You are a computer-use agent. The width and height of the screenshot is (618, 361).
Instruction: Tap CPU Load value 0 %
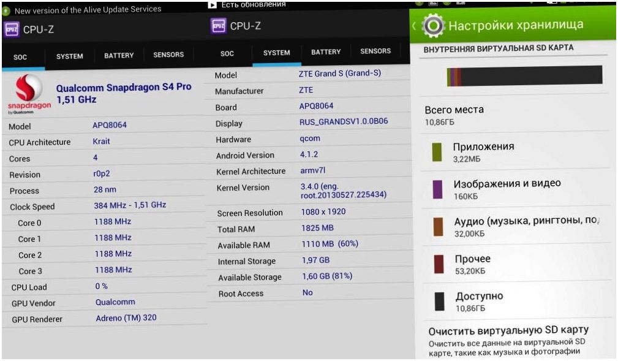[x=101, y=286]
